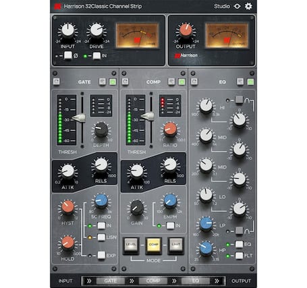Click the compressor ATTK knob

[x=137, y=172]
